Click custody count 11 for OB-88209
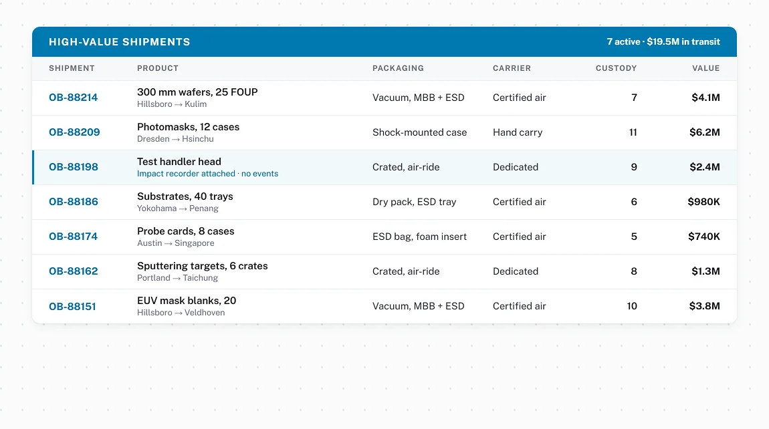This screenshot has height=429, width=769. point(633,132)
